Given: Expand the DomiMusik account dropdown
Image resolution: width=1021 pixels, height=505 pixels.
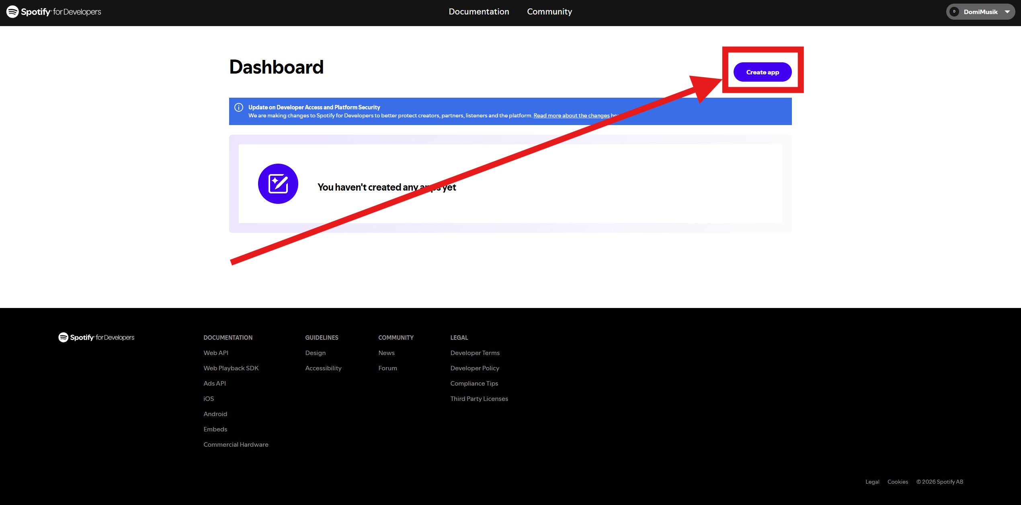Looking at the screenshot, I should pyautogui.click(x=1008, y=12).
